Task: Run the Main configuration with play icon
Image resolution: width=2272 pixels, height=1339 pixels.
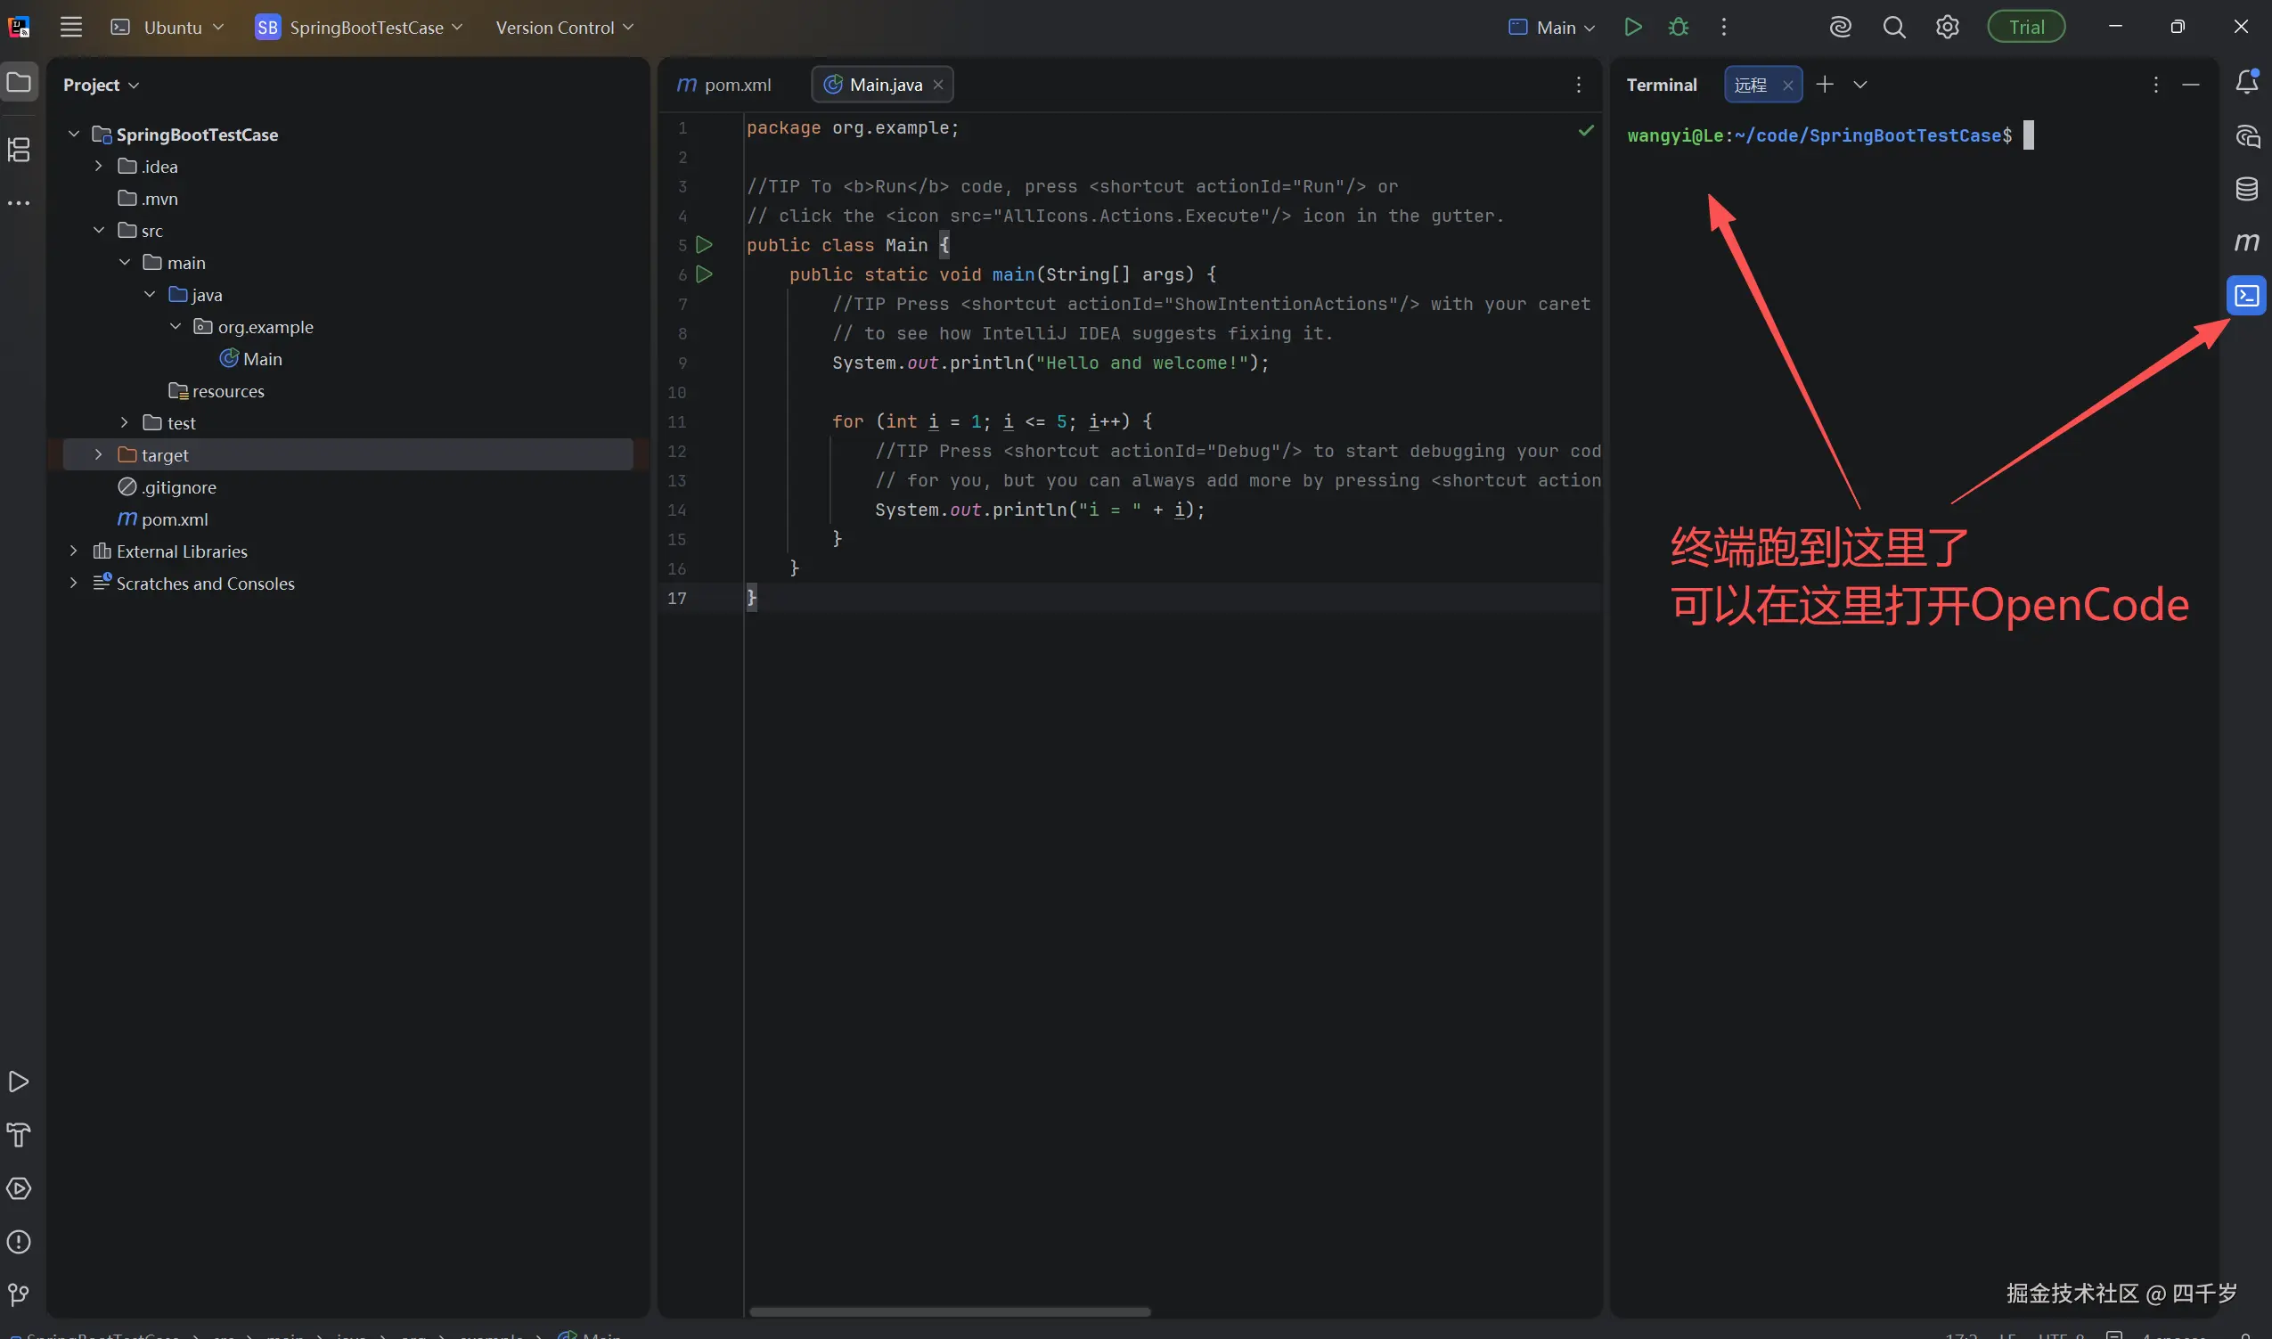Action: pos(1632,27)
